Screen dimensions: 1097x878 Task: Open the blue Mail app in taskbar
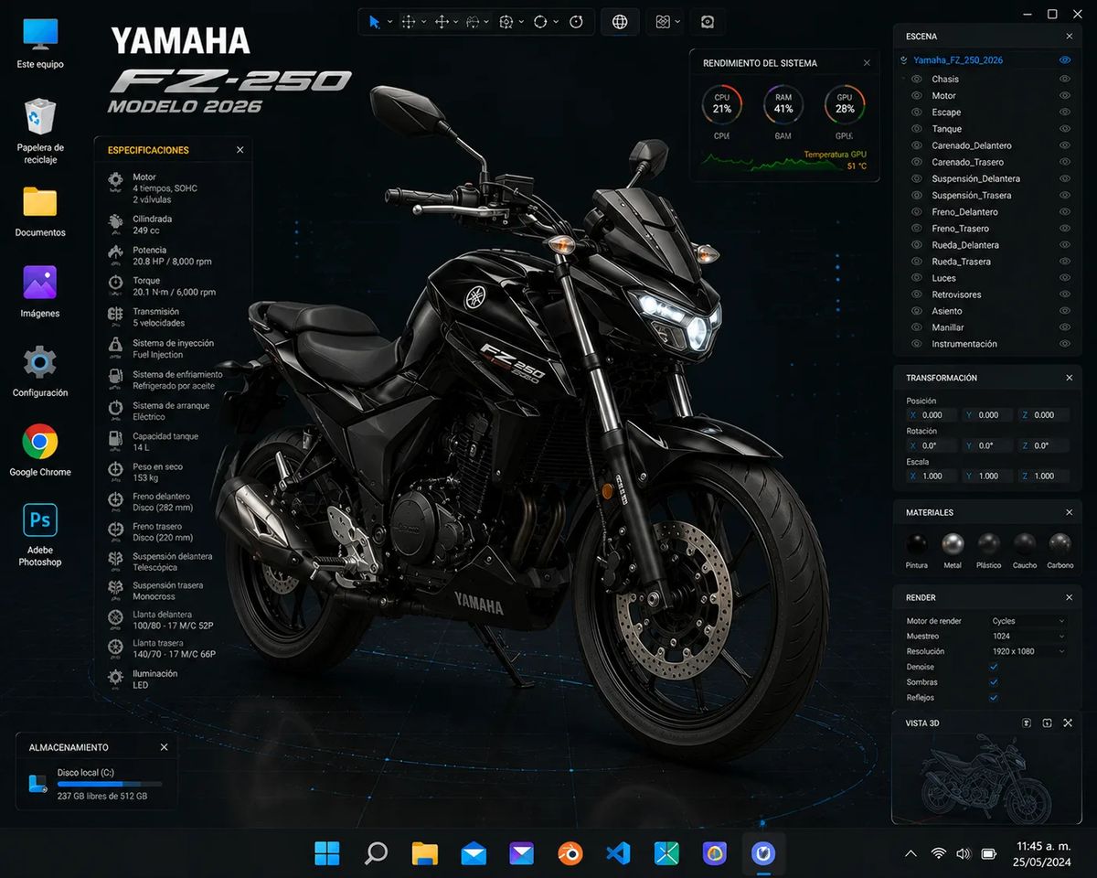pos(474,854)
